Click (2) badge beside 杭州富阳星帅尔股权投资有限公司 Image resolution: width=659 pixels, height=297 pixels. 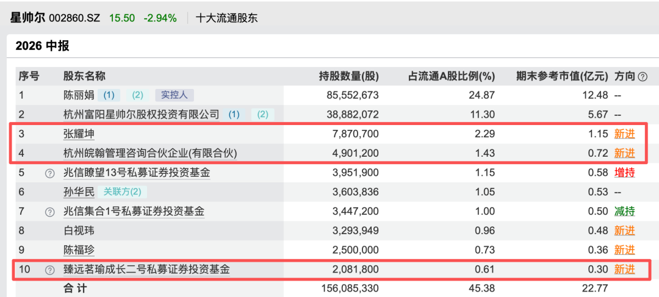(x=262, y=115)
